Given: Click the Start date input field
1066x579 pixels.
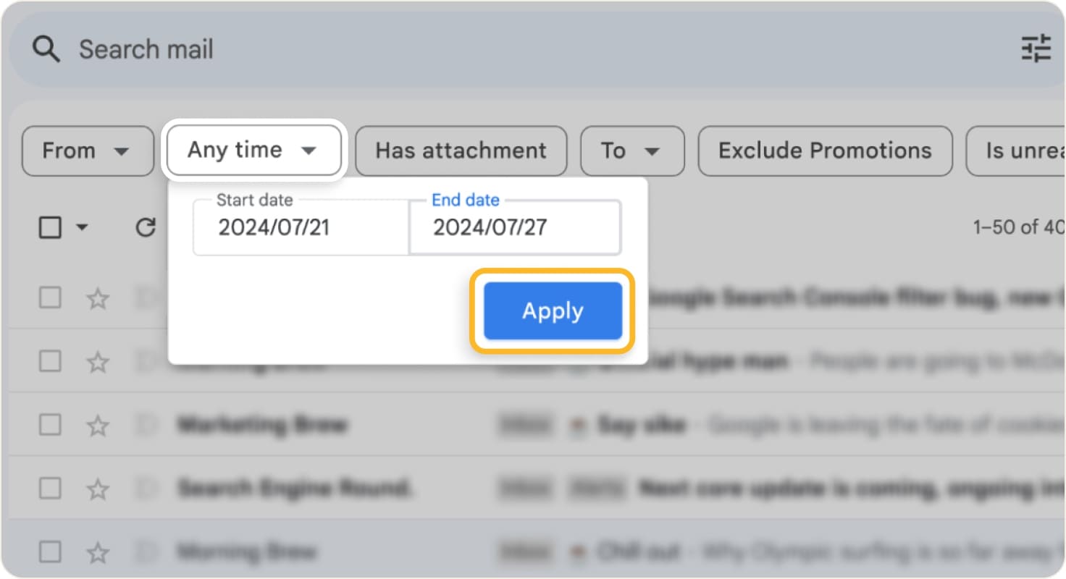Looking at the screenshot, I should click(x=297, y=228).
